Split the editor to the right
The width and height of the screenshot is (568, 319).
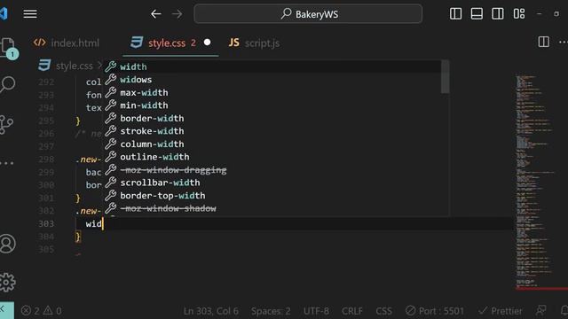[x=543, y=42]
